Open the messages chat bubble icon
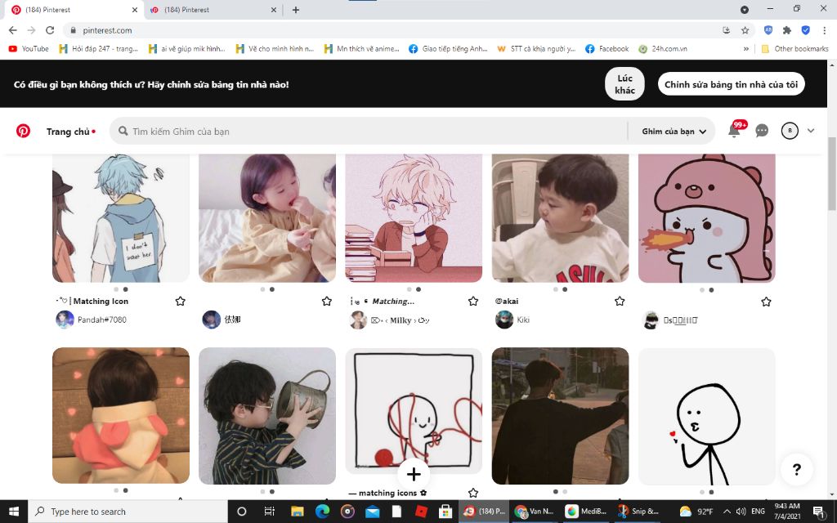 pyautogui.click(x=762, y=131)
